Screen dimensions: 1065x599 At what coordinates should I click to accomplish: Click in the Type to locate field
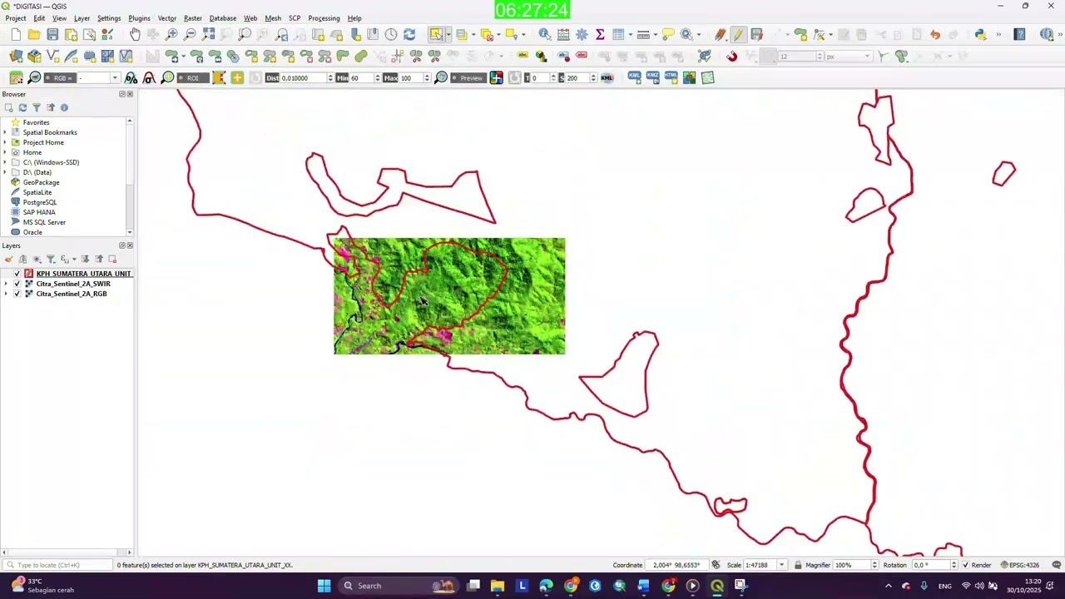tap(58, 565)
